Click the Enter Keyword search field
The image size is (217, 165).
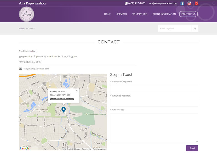(x=175, y=29)
